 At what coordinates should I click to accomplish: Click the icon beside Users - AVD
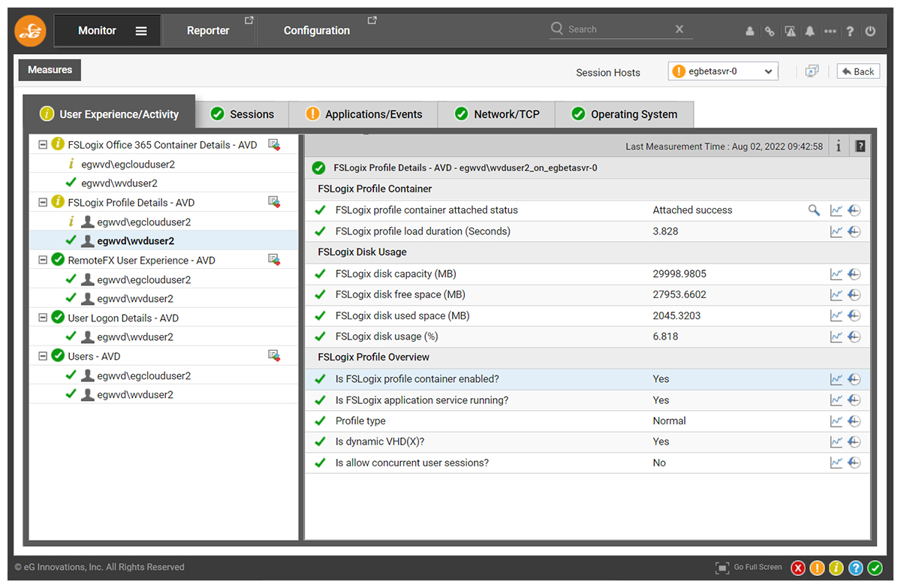tap(274, 356)
